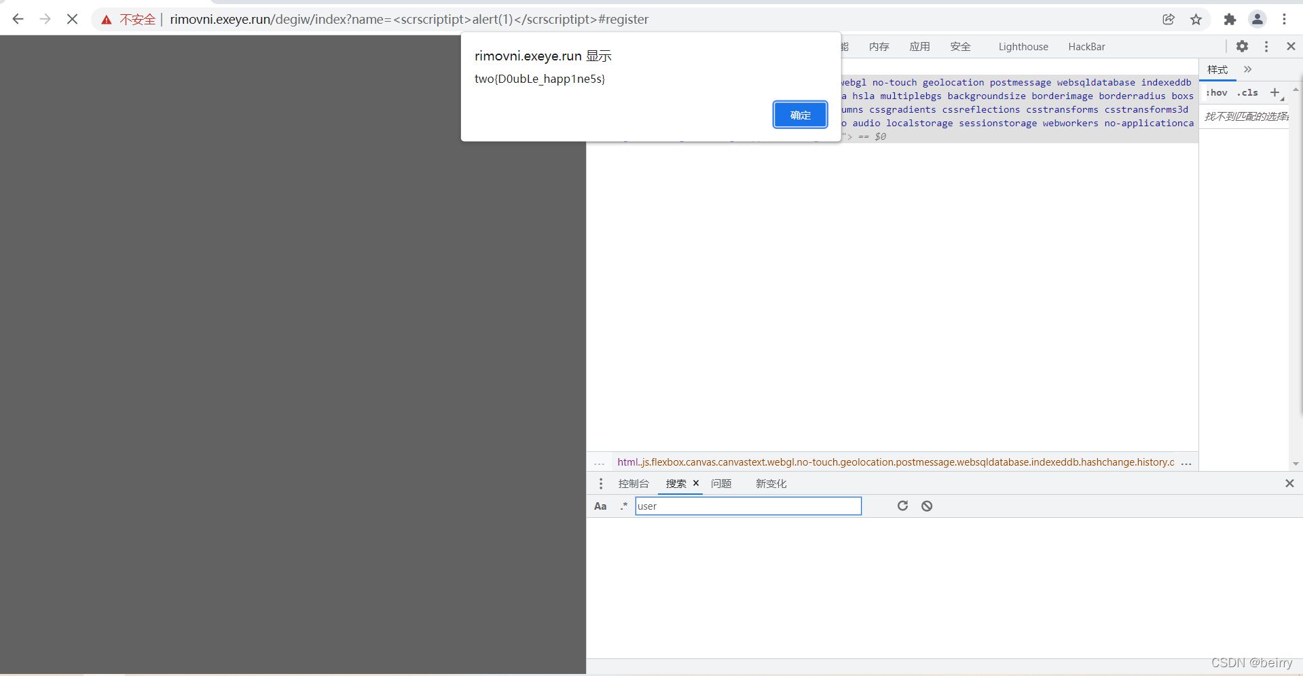Screen dimensions: 1303x676
Task: Open the HackBar tab
Action: tap(1086, 46)
